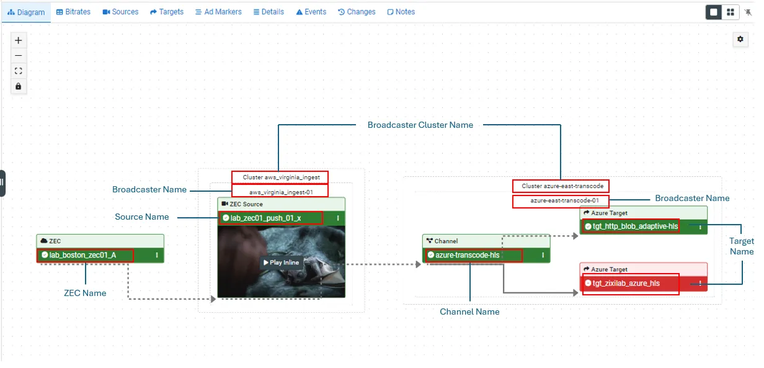Viewport: 764px width, 368px height.
Task: Show the Ad Markers tab
Action: click(218, 12)
